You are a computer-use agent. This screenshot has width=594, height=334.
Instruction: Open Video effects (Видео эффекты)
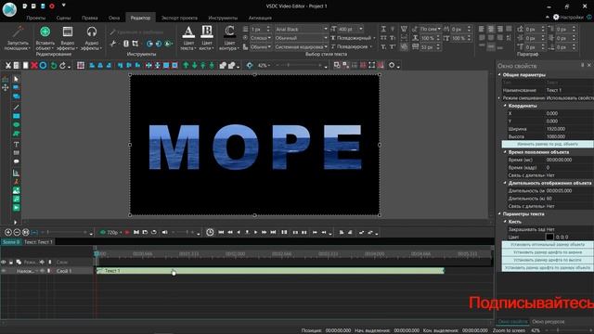point(68,38)
